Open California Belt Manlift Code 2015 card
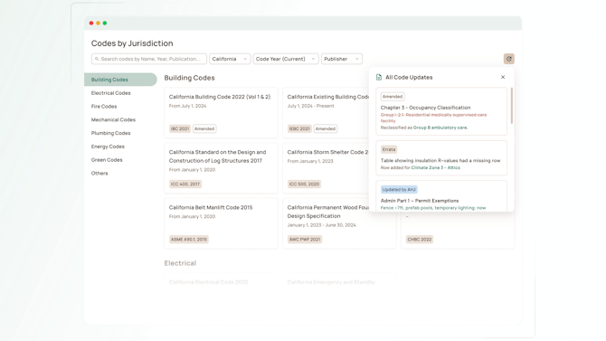 coord(221,223)
